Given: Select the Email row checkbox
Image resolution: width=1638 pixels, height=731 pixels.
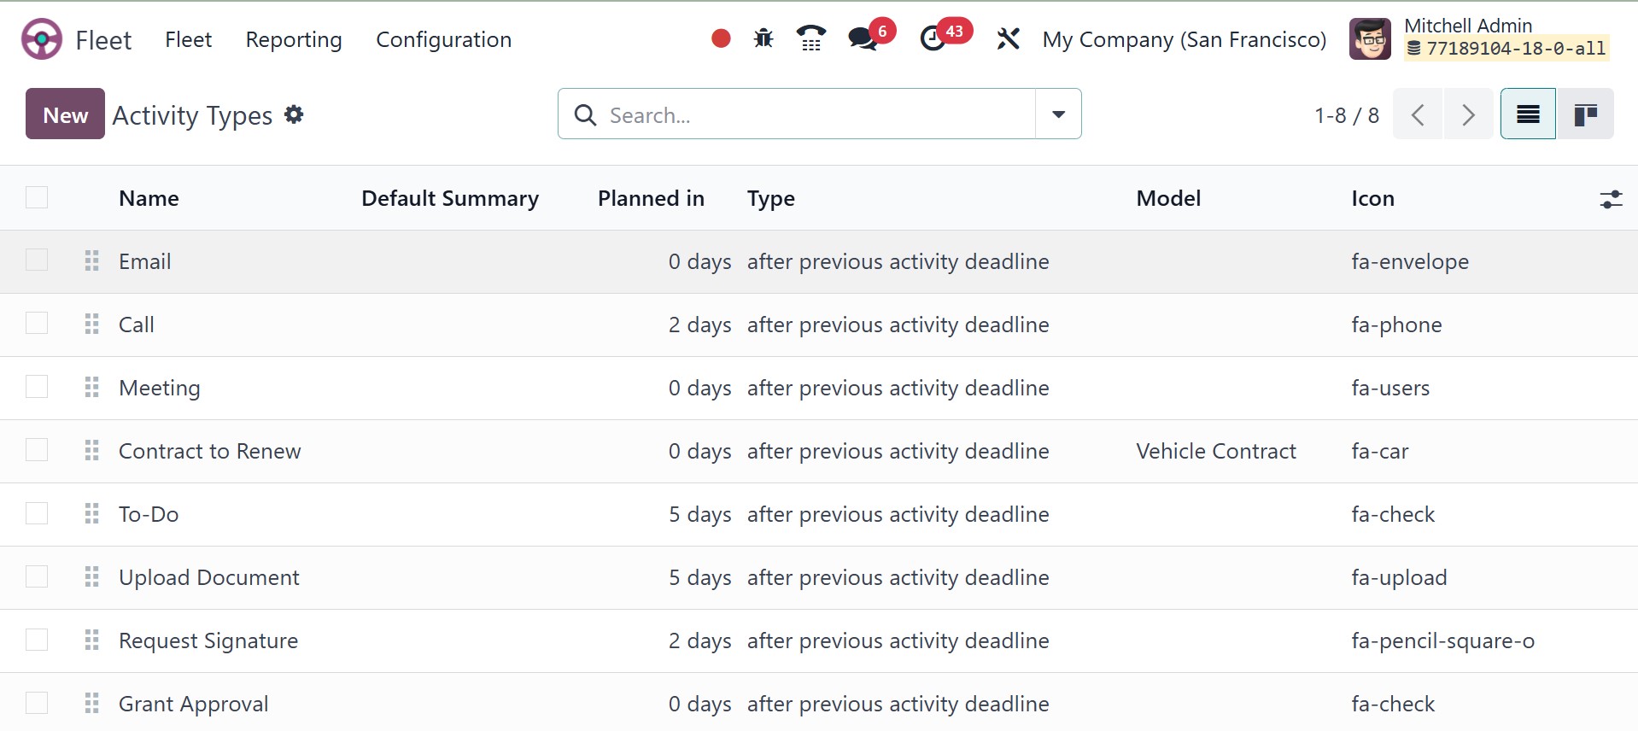Looking at the screenshot, I should (x=37, y=260).
